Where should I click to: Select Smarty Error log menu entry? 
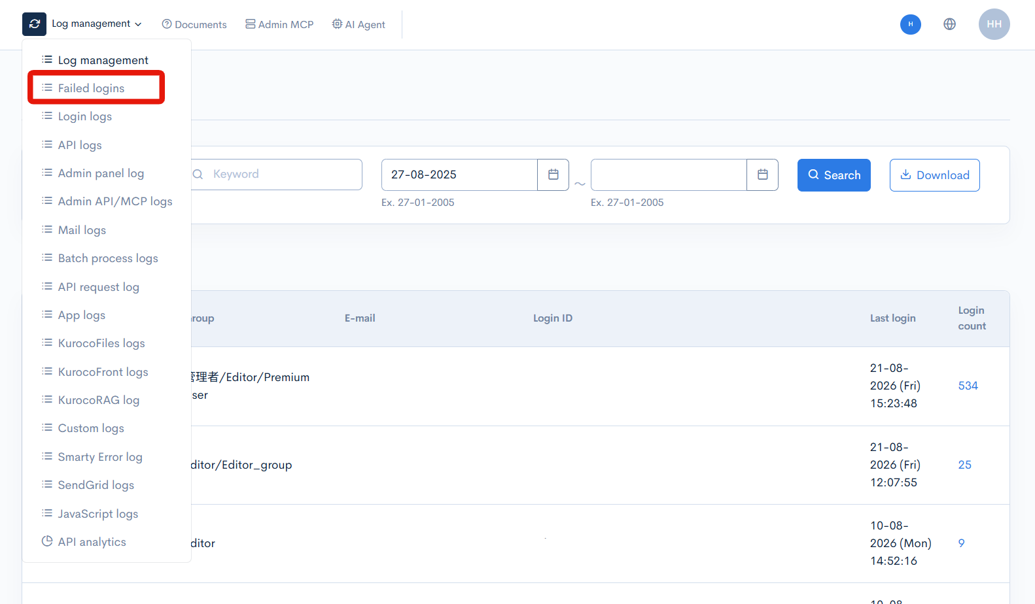[x=92, y=457]
